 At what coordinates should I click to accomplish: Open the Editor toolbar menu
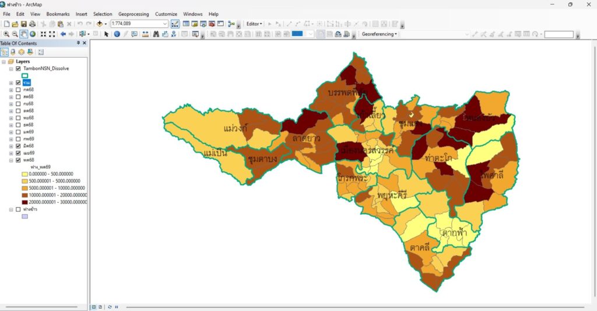pyautogui.click(x=254, y=24)
